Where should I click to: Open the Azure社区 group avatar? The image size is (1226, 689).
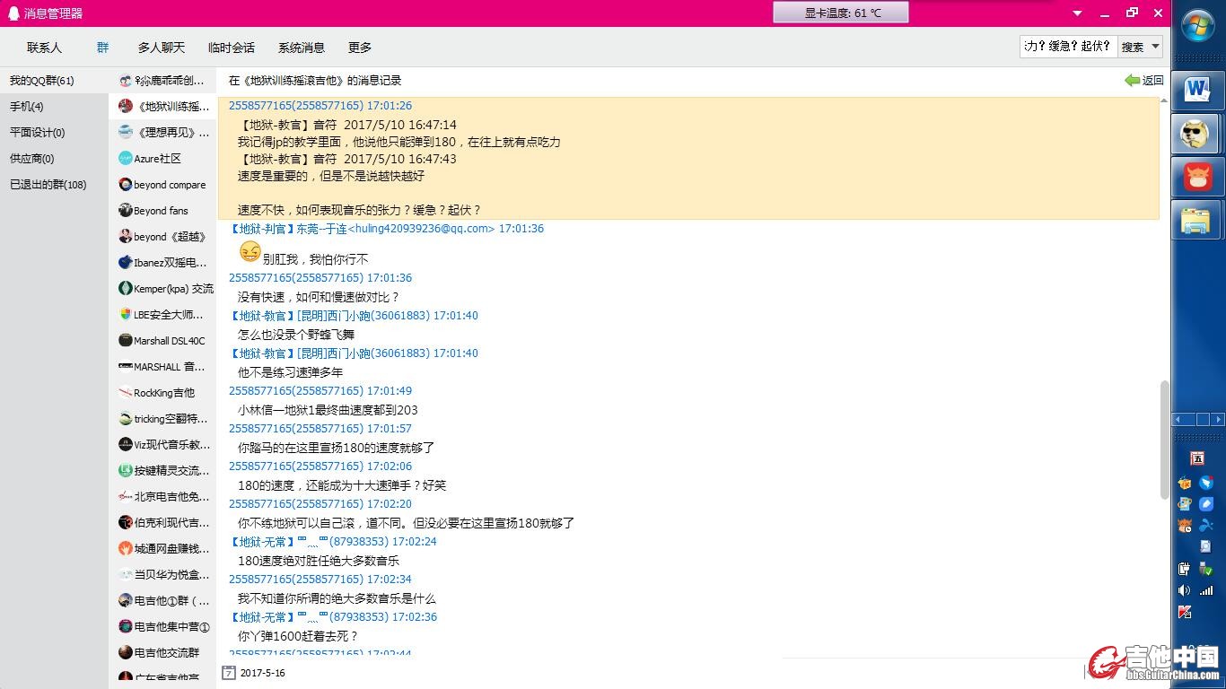click(126, 159)
